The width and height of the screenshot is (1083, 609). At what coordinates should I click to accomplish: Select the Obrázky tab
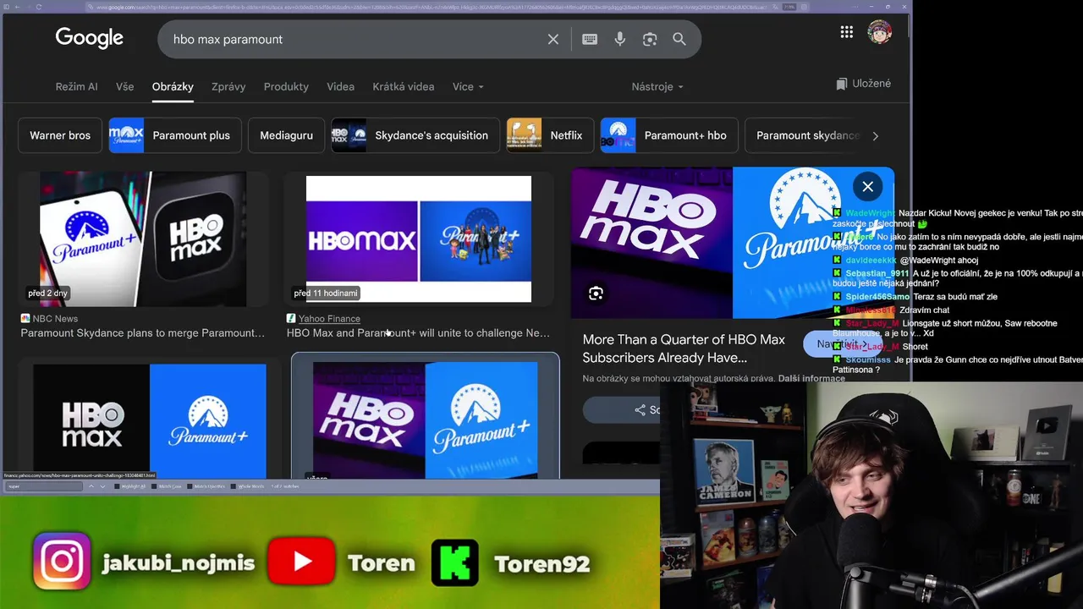[x=173, y=86]
